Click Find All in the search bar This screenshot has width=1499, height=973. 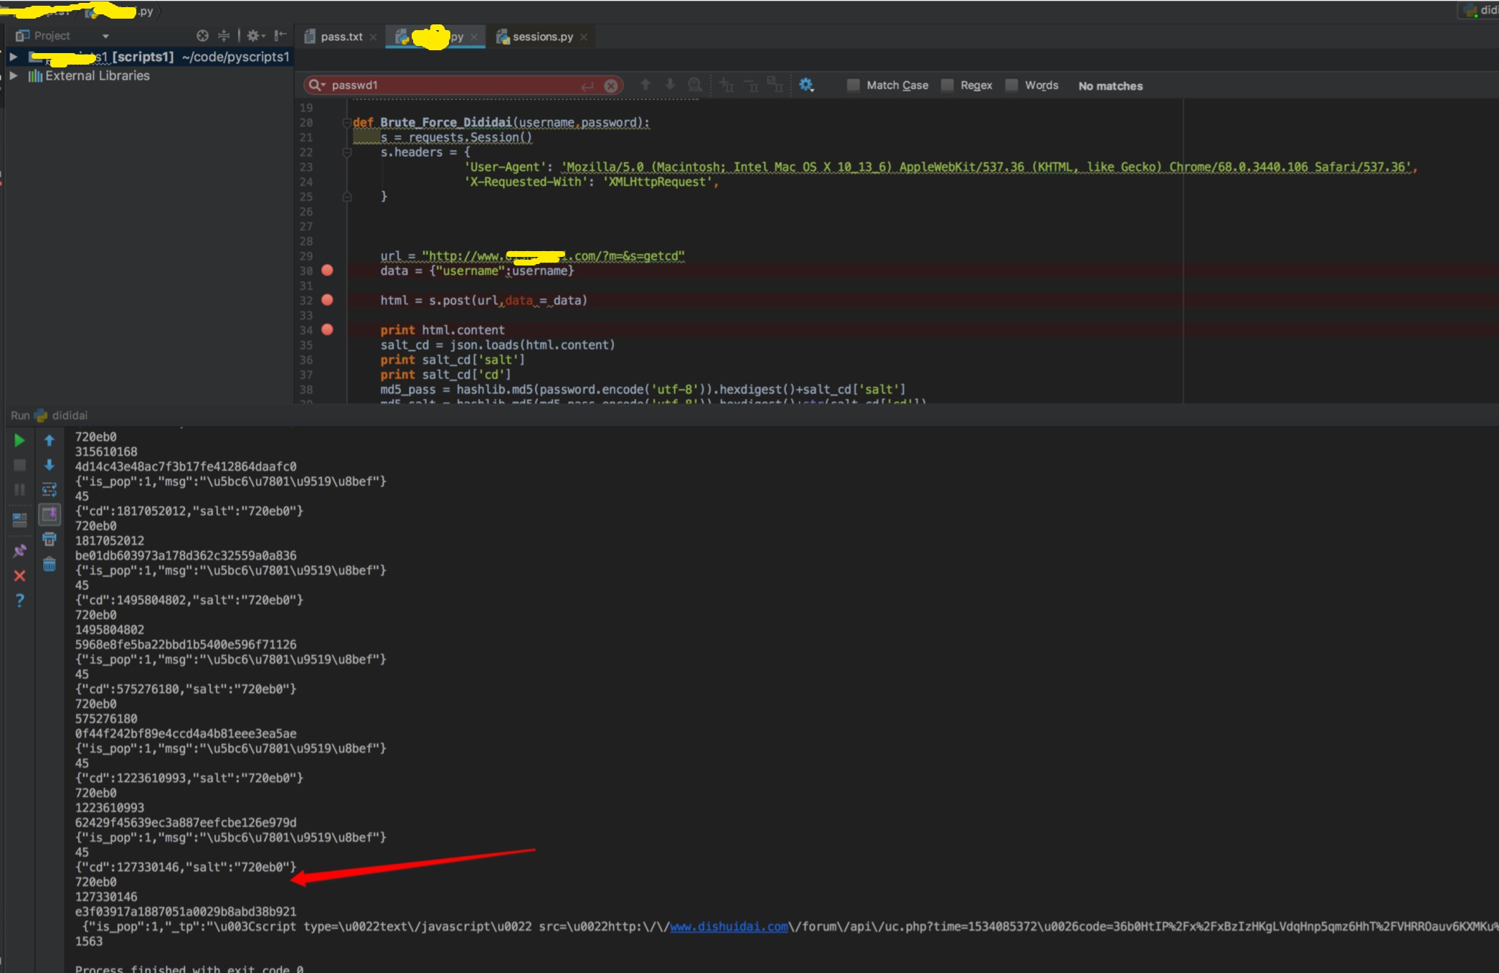[x=694, y=85]
